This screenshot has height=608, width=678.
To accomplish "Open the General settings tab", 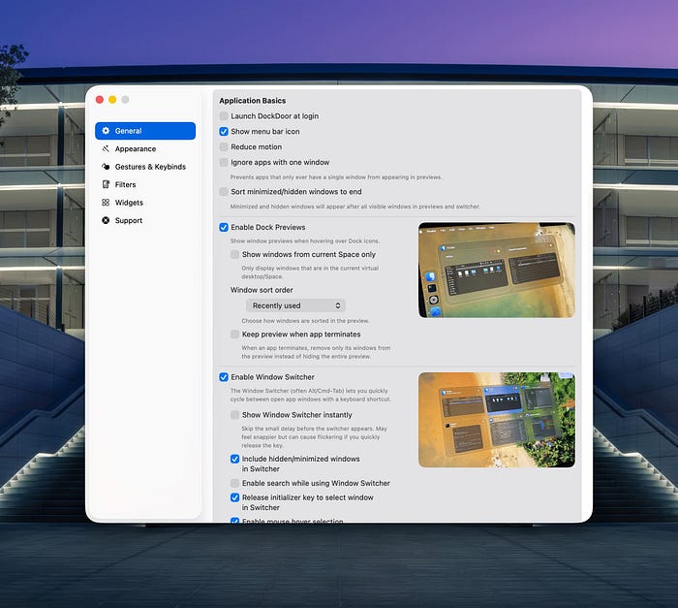I will pos(145,131).
